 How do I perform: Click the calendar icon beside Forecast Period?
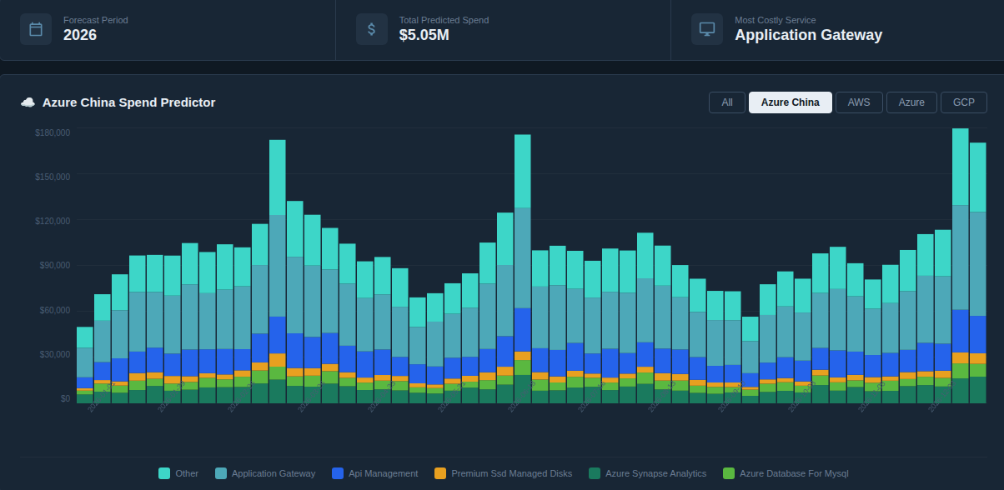36,29
